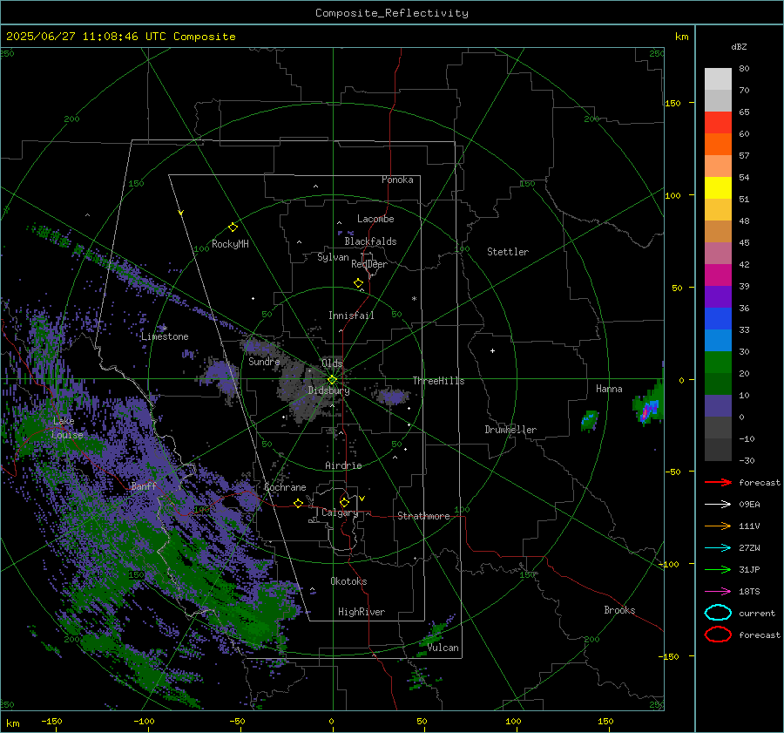
Task: Click the yellow diamond marker above Calgary label
Action: pos(344,502)
